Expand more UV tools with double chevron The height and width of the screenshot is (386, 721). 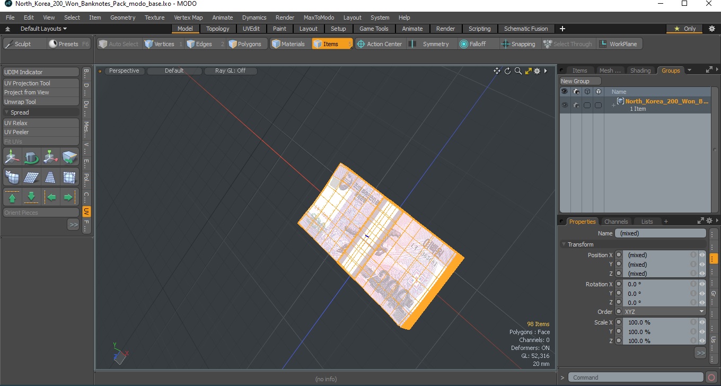tap(73, 225)
